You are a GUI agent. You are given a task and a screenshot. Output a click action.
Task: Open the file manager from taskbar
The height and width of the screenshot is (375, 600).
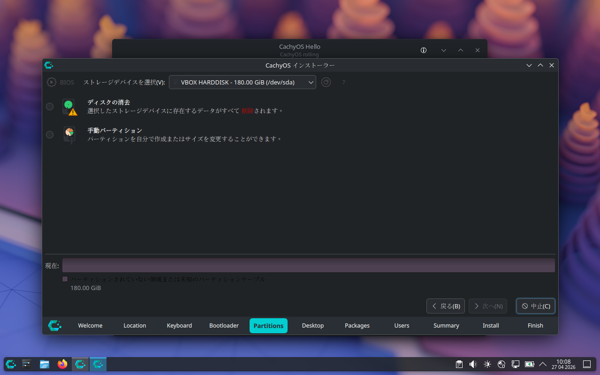coord(45,364)
